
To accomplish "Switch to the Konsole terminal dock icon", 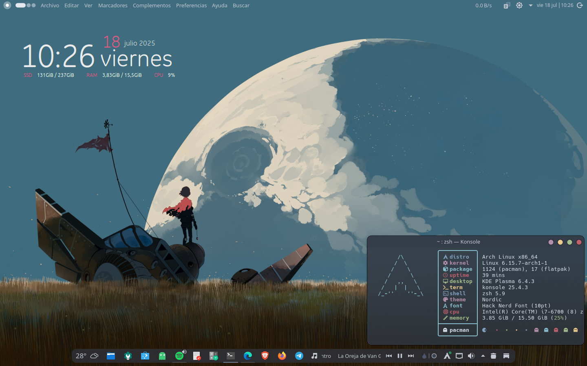I will (231, 356).
